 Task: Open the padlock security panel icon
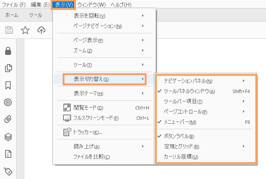point(8,51)
